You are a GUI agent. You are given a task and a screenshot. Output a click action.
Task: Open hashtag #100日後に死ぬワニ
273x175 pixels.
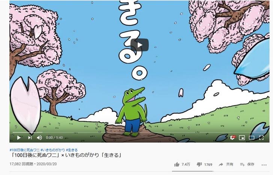click(24, 150)
